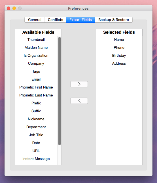Select the Instant Message field

click(36, 159)
